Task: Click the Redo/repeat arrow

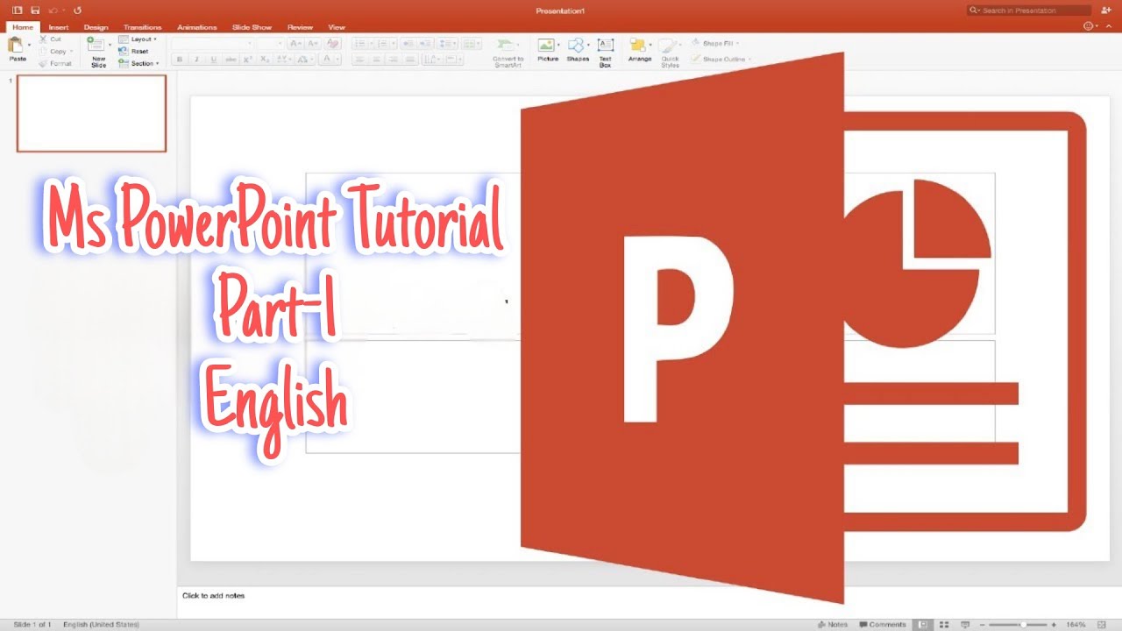Action: tap(78, 10)
